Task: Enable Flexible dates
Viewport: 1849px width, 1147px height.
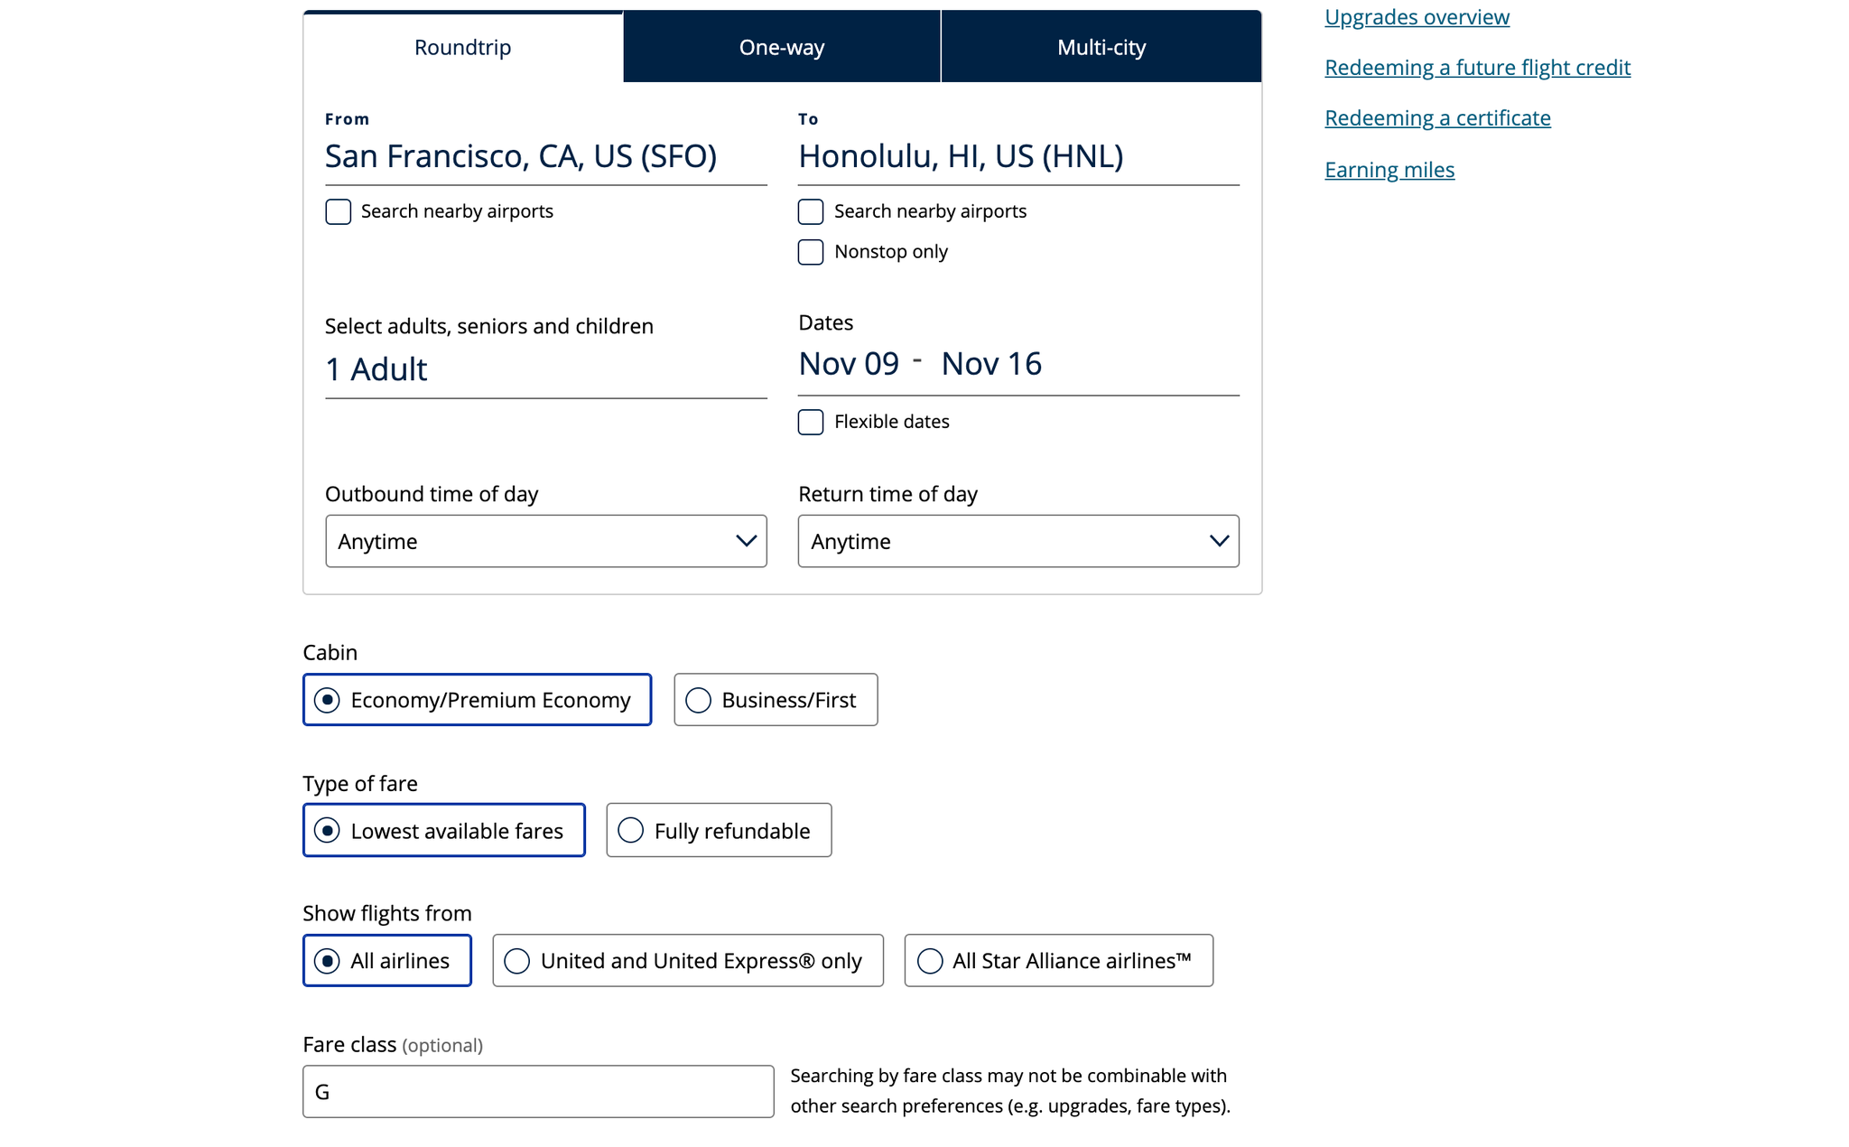Action: [x=810, y=422]
